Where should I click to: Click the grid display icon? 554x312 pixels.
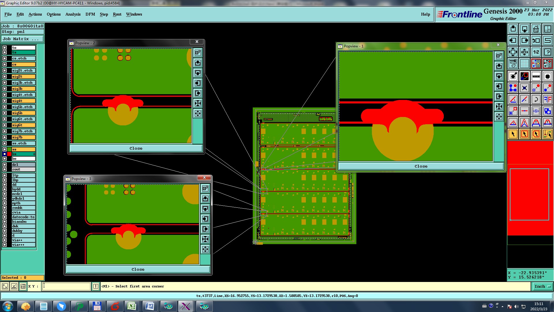tap(524, 64)
